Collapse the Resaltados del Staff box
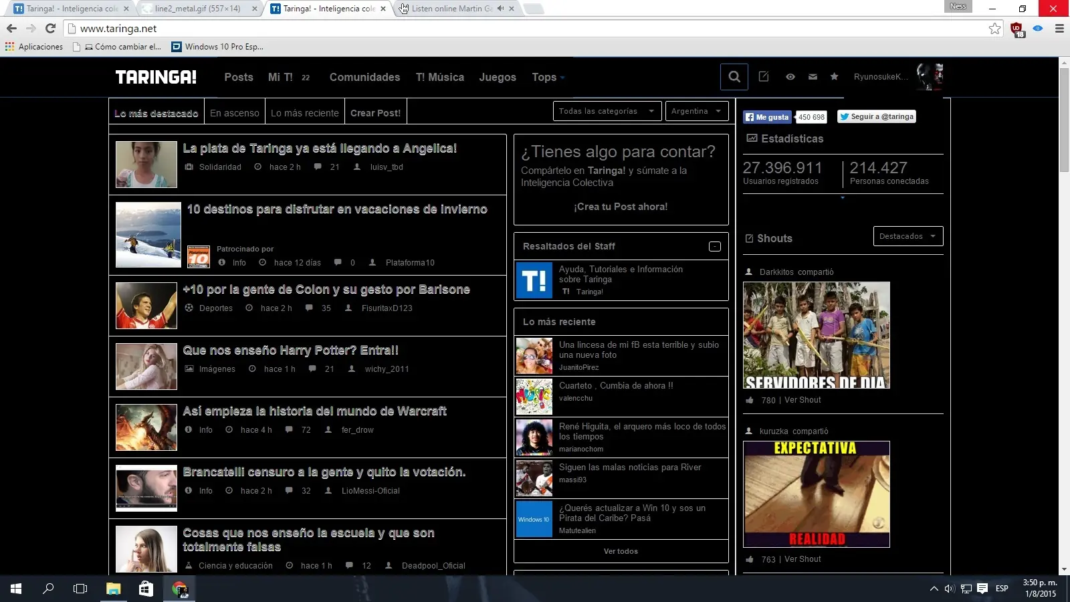1070x602 pixels. (x=715, y=246)
